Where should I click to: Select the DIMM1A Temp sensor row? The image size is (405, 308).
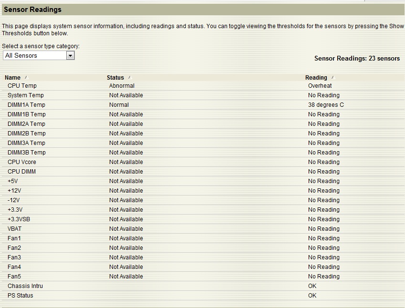tap(26, 105)
